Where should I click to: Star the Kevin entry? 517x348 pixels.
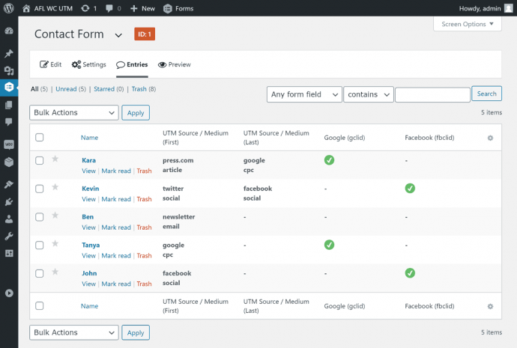55,187
